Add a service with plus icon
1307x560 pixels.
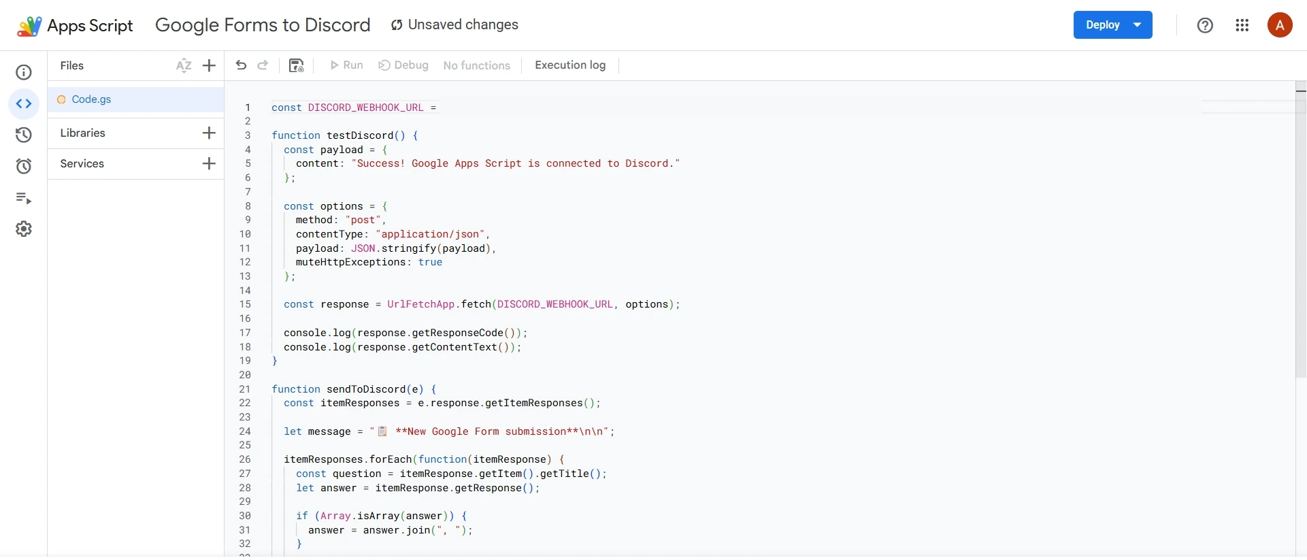coord(209,163)
